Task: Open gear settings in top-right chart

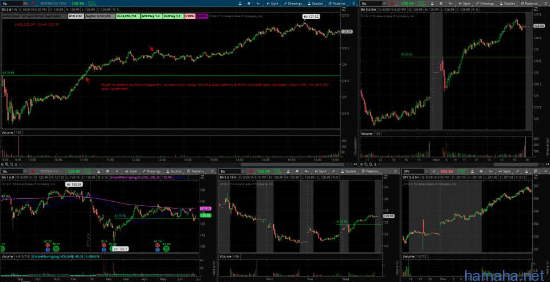Action: coord(441,3)
